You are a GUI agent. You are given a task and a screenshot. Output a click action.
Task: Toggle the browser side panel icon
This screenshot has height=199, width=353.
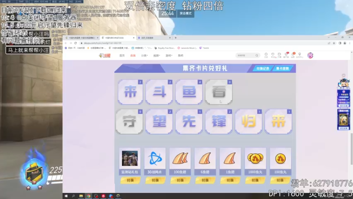[340, 43]
